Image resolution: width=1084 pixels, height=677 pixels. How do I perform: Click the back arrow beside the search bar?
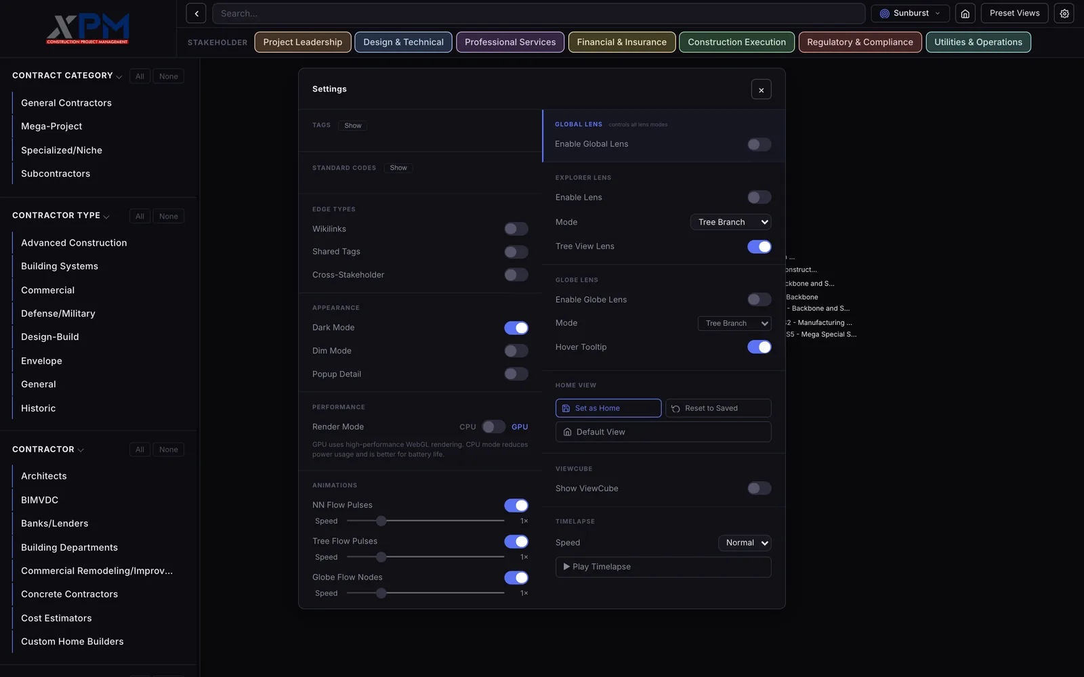[x=196, y=14]
